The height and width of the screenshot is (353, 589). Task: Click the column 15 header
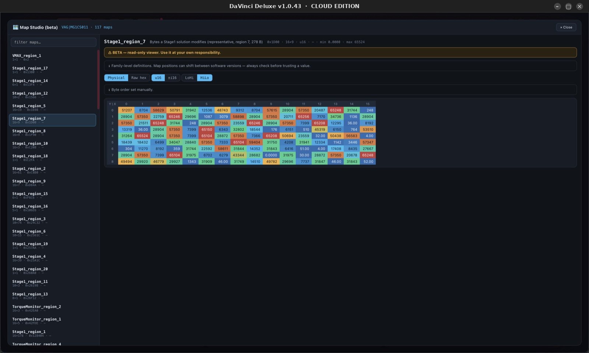point(368,104)
